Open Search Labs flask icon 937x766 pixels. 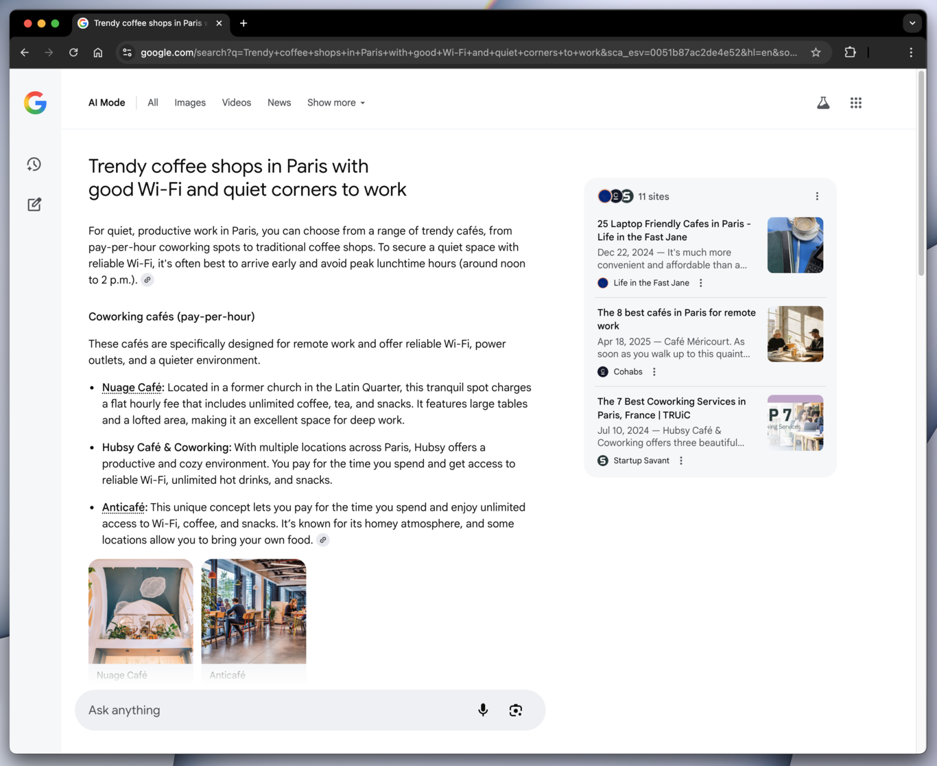pos(823,103)
